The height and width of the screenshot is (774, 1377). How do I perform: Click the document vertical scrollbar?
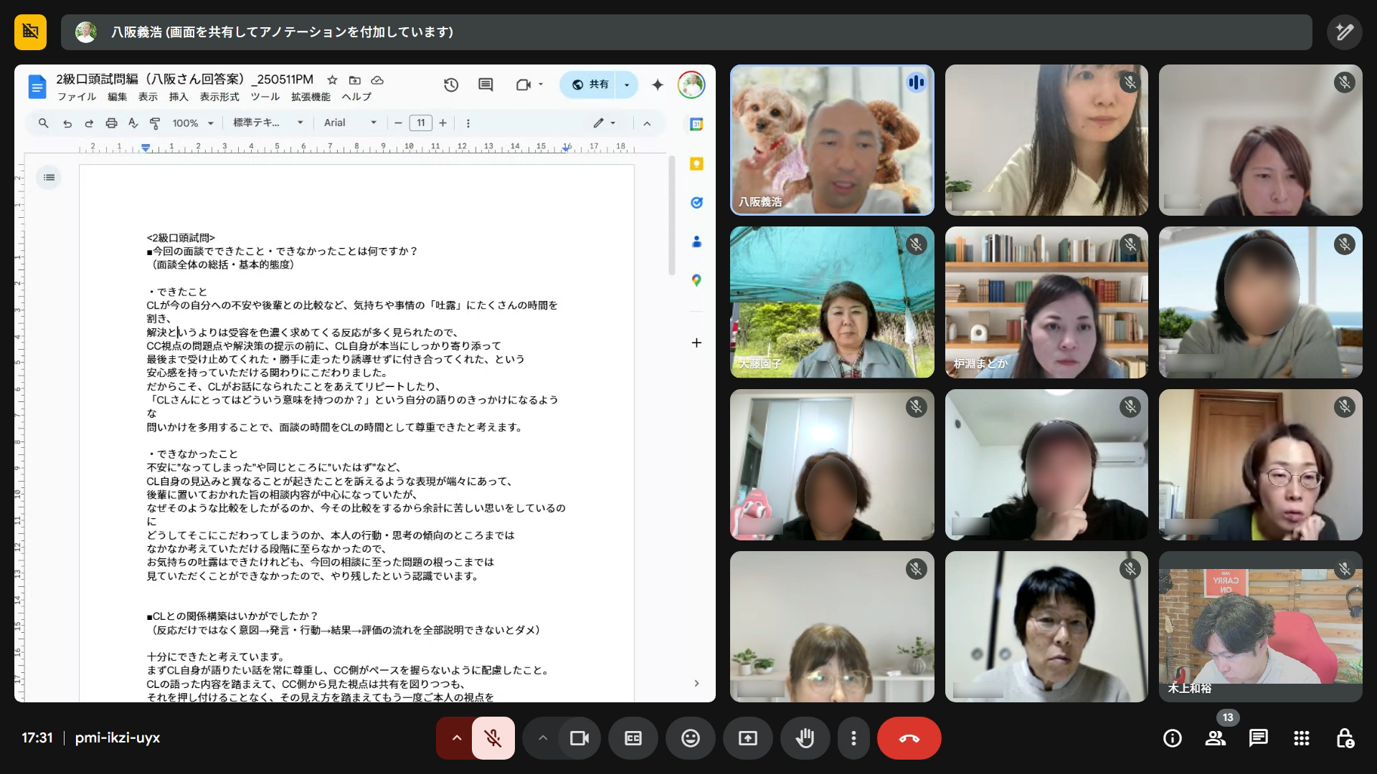[672, 215]
